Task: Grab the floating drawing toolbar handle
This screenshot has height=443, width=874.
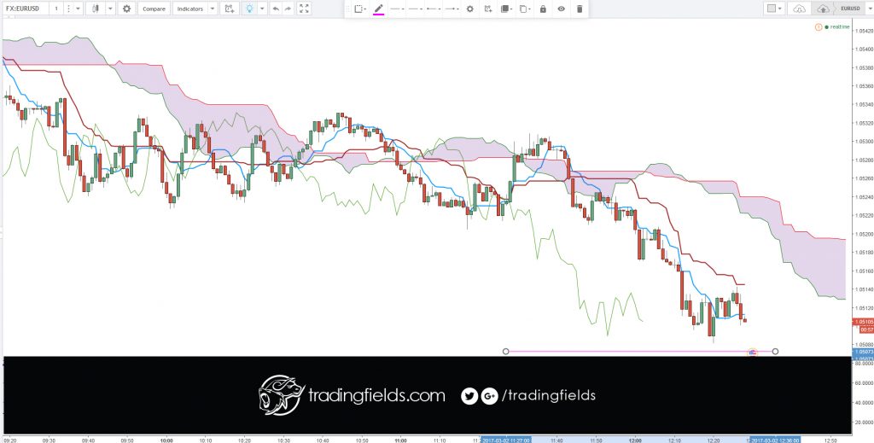Action: (x=348, y=9)
